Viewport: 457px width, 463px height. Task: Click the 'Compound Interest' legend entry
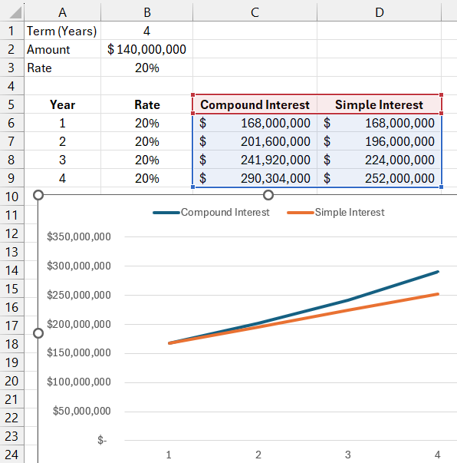click(211, 213)
